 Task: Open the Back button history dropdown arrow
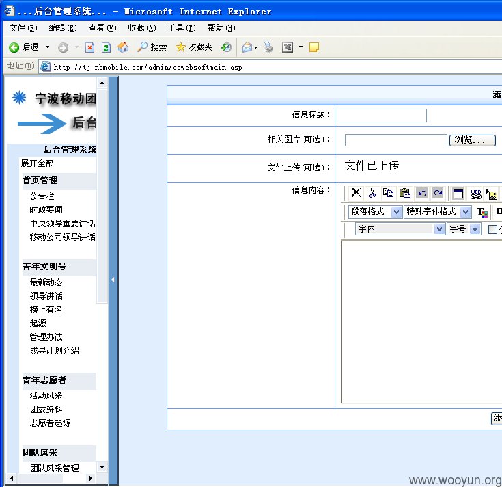(47, 47)
